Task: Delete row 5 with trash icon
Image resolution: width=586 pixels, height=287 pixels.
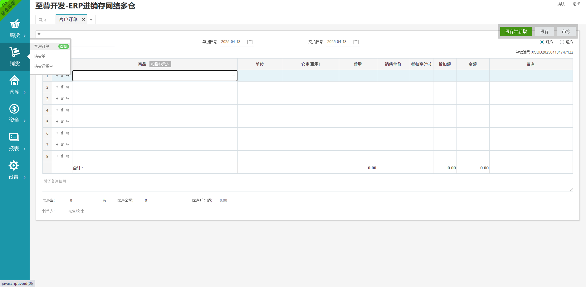Action: coord(62,121)
